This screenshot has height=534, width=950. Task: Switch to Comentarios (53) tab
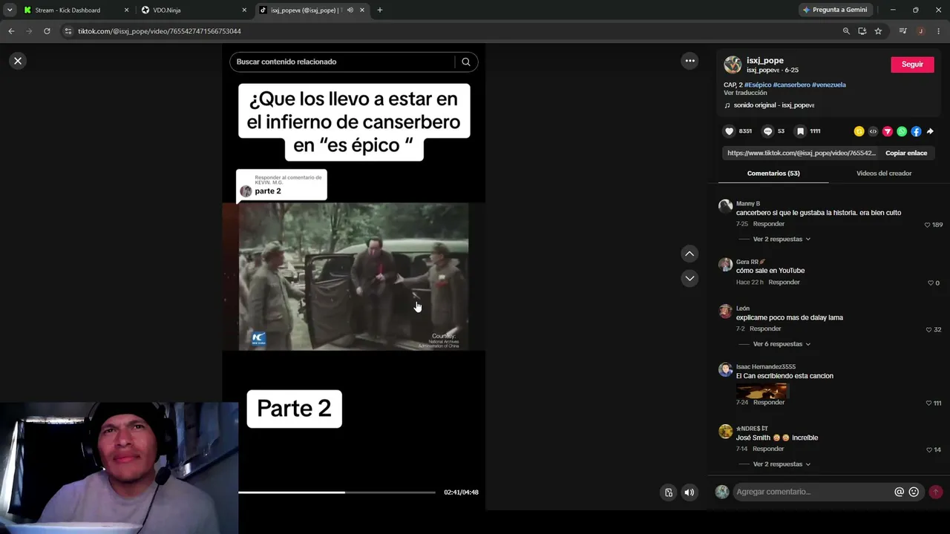773,173
